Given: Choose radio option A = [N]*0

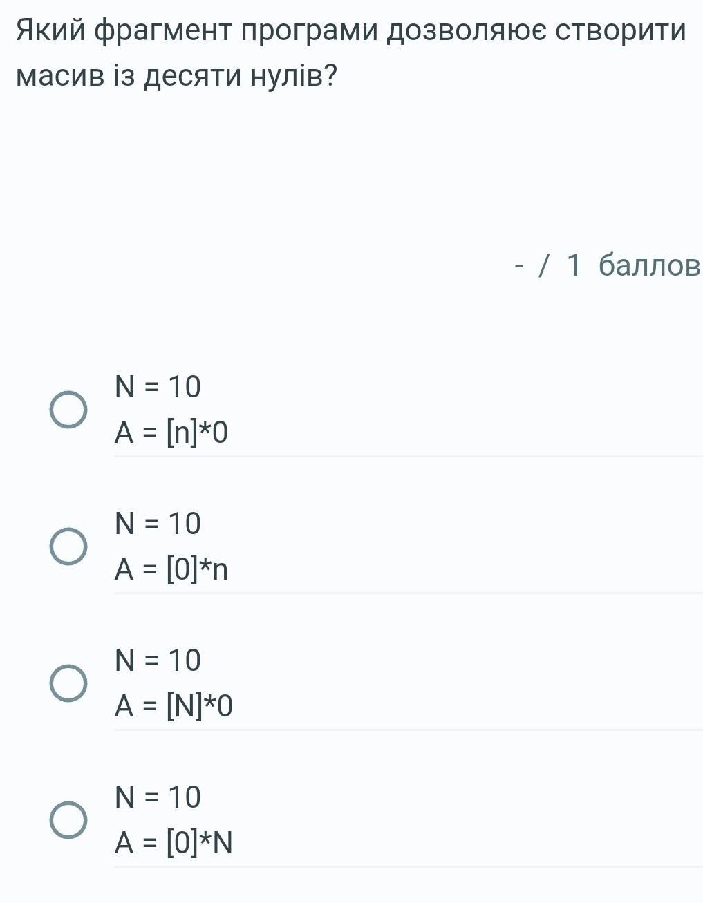Looking at the screenshot, I should 68,683.
